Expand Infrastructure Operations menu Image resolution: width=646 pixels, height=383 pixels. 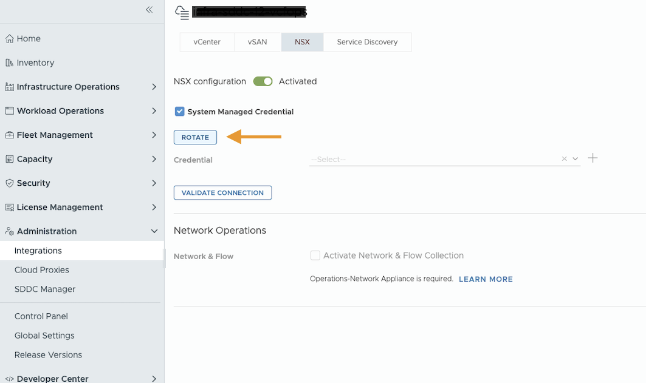coord(154,87)
